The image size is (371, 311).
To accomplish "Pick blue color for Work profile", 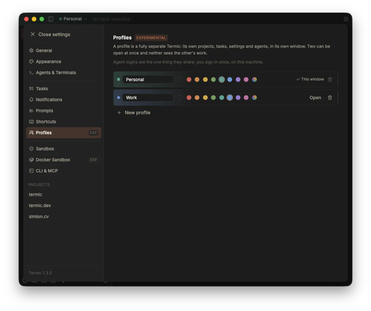I will 230,98.
